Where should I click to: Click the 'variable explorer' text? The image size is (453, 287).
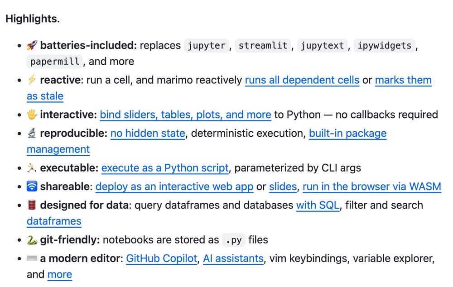pos(392,258)
